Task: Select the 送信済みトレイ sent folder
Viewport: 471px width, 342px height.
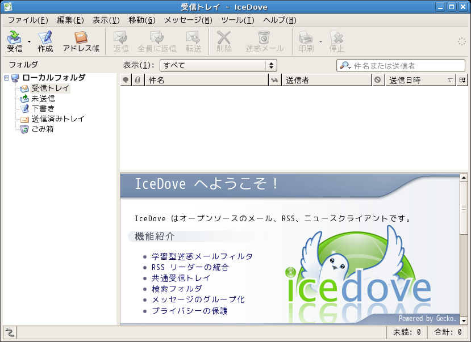Action: tap(52, 119)
